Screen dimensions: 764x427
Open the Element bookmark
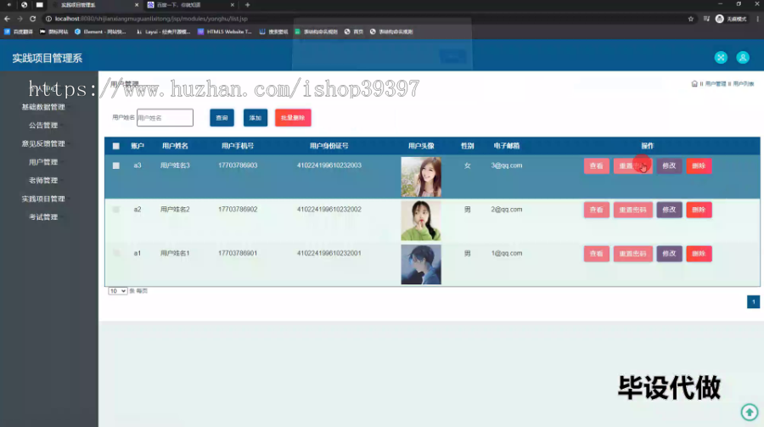100,31
